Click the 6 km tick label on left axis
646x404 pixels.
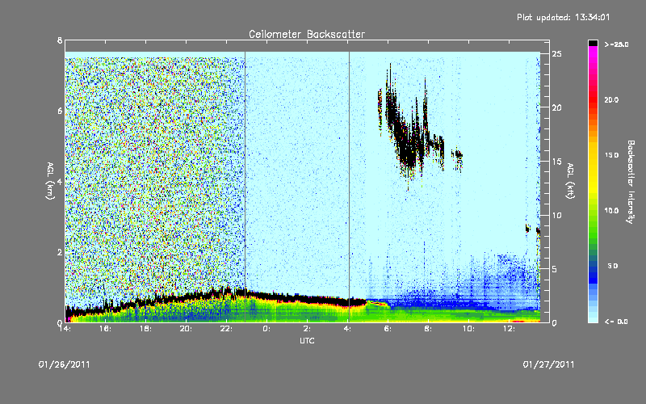60,111
